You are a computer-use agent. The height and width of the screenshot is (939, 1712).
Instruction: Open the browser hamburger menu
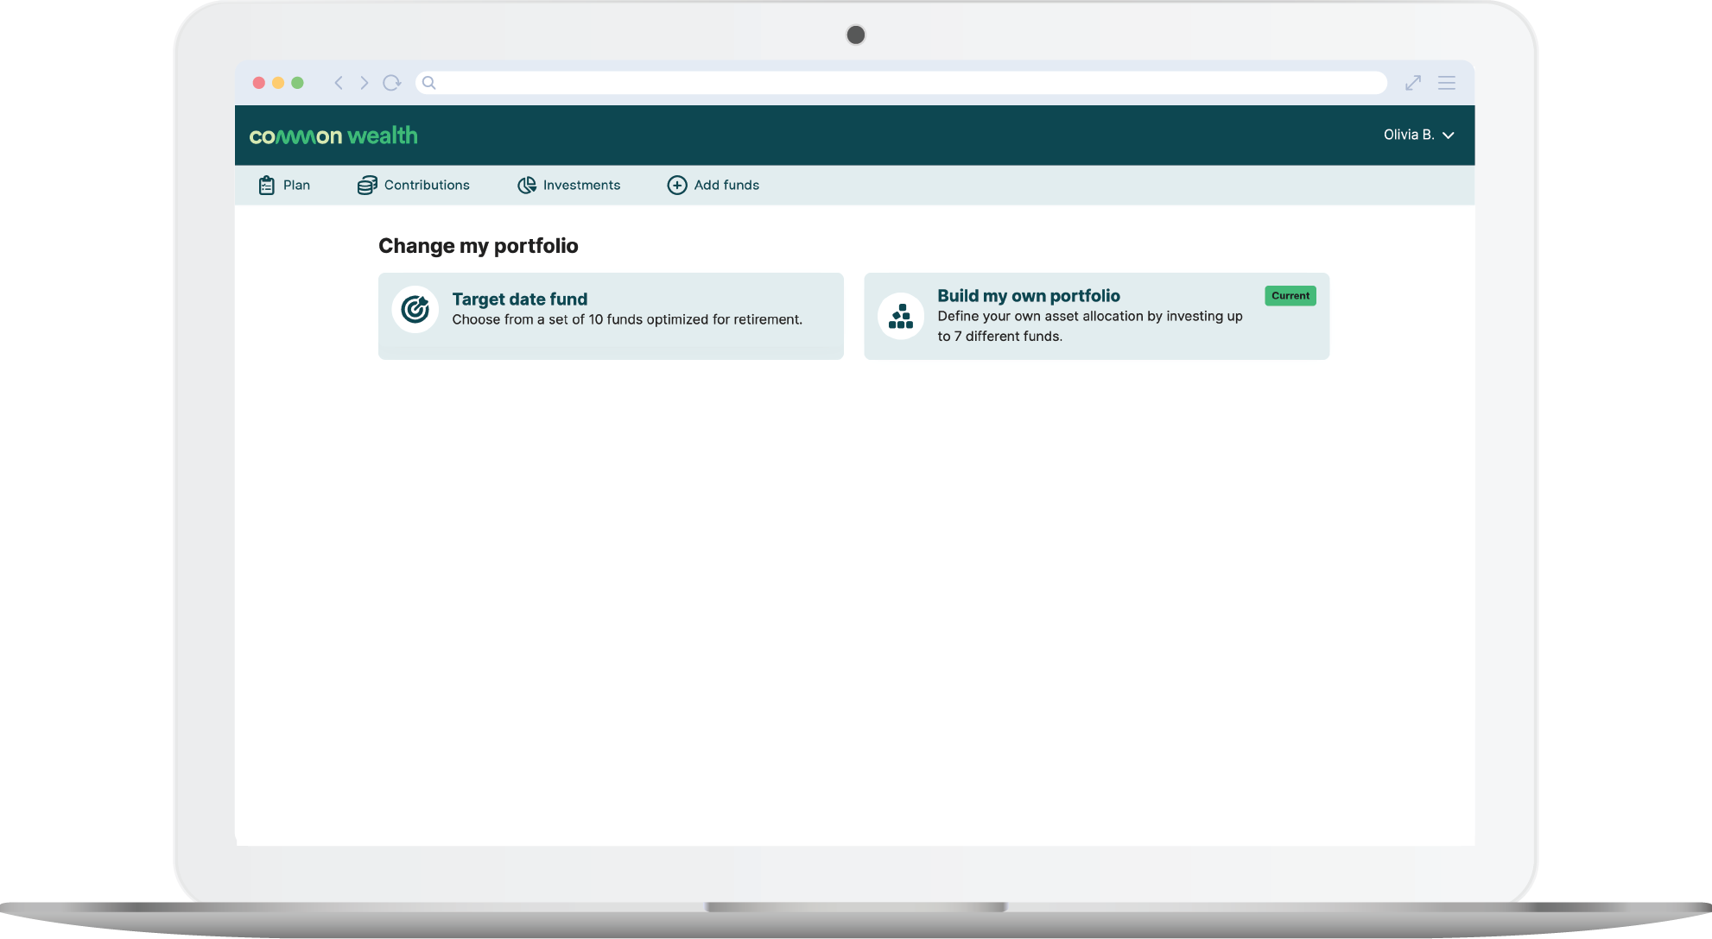coord(1447,83)
